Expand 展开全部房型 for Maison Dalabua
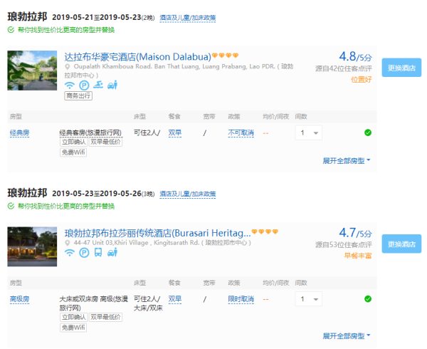The width and height of the screenshot is (427, 349). tap(347, 161)
